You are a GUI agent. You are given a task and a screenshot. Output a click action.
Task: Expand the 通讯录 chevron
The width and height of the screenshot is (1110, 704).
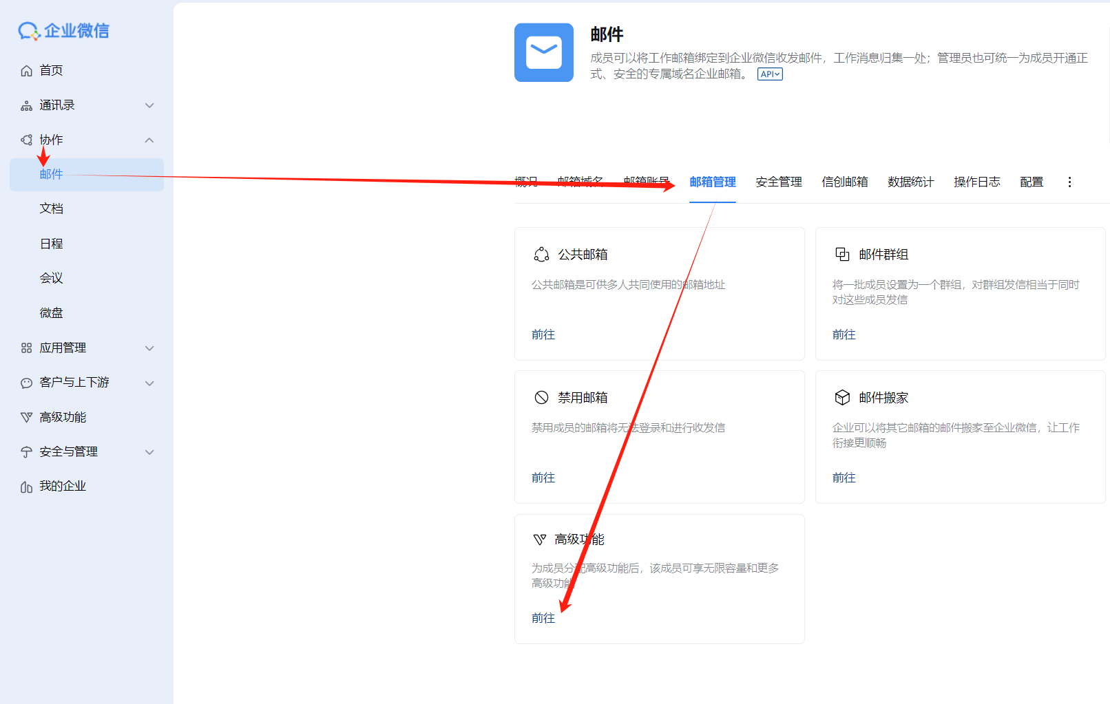pos(149,105)
